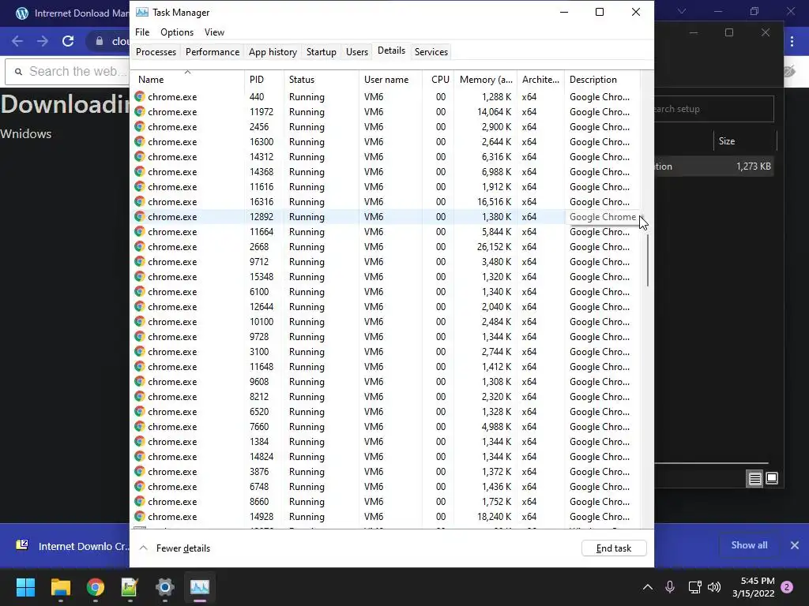The image size is (809, 606).
Task: Click the Chrome icon for PID 16300
Action: 139,142
